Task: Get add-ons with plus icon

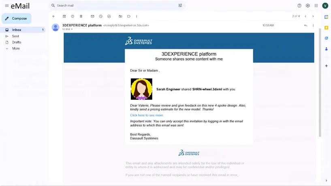Action: click(x=327, y=66)
